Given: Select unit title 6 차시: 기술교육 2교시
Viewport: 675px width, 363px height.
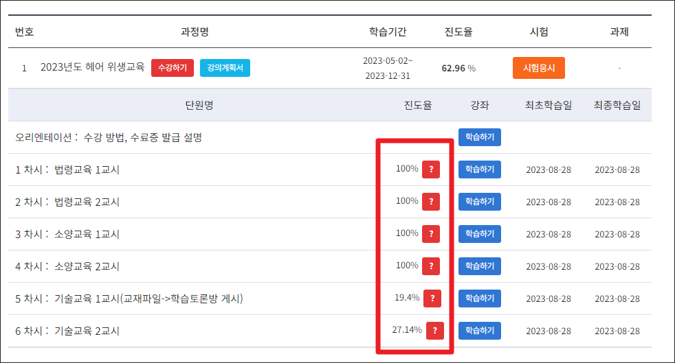Looking at the screenshot, I should click(67, 331).
